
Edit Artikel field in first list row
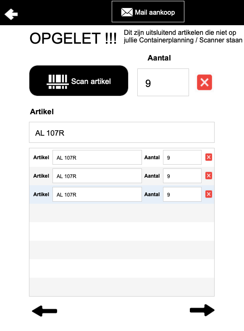click(x=97, y=157)
